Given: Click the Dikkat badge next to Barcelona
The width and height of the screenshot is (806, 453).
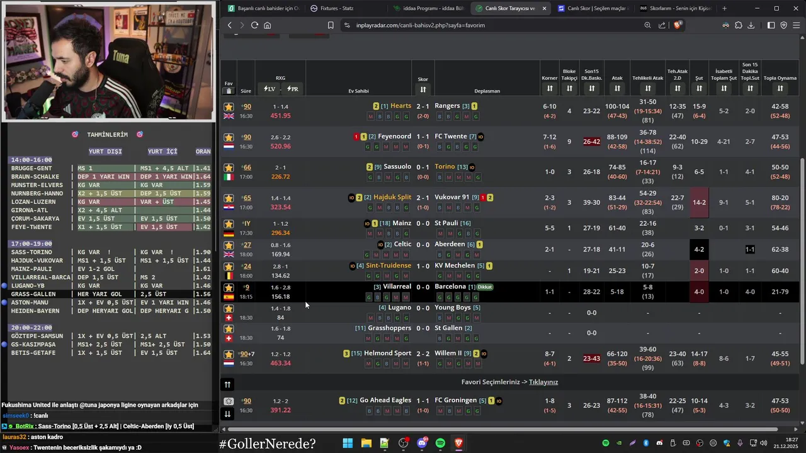Looking at the screenshot, I should click(x=485, y=287).
